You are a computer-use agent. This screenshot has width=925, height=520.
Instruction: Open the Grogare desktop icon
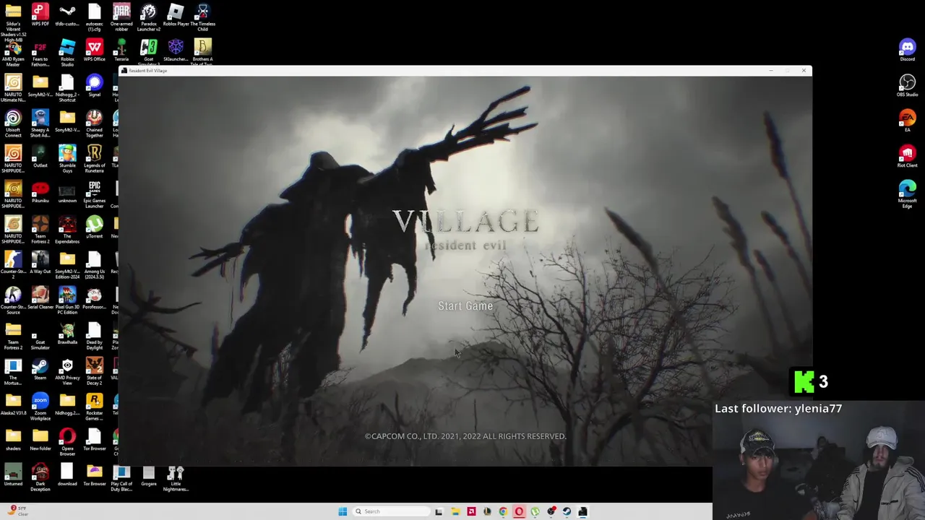pos(149,475)
